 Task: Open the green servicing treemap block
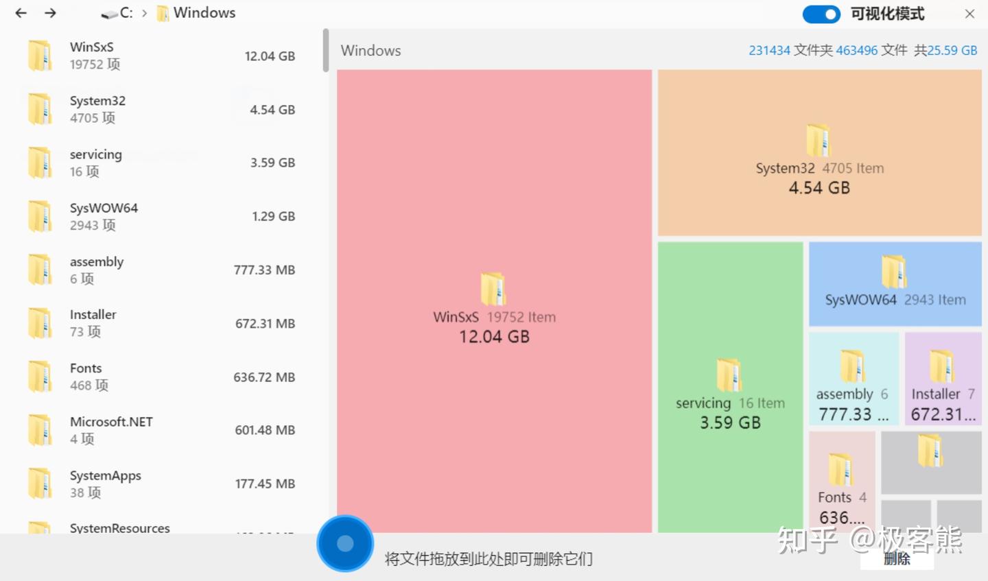(x=730, y=388)
